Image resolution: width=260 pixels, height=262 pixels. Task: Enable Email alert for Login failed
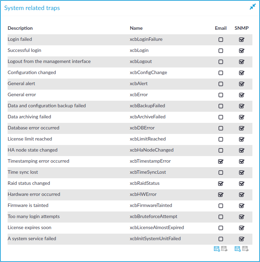(221, 39)
